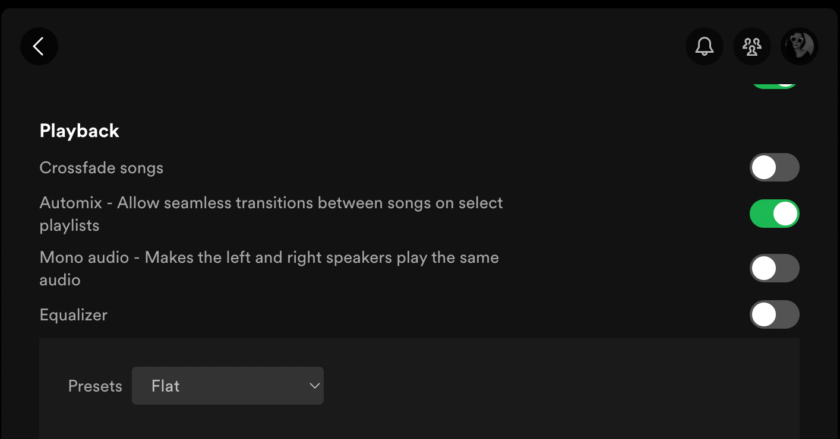The image size is (840, 439).
Task: Click the Presets label
Action: coord(95,386)
